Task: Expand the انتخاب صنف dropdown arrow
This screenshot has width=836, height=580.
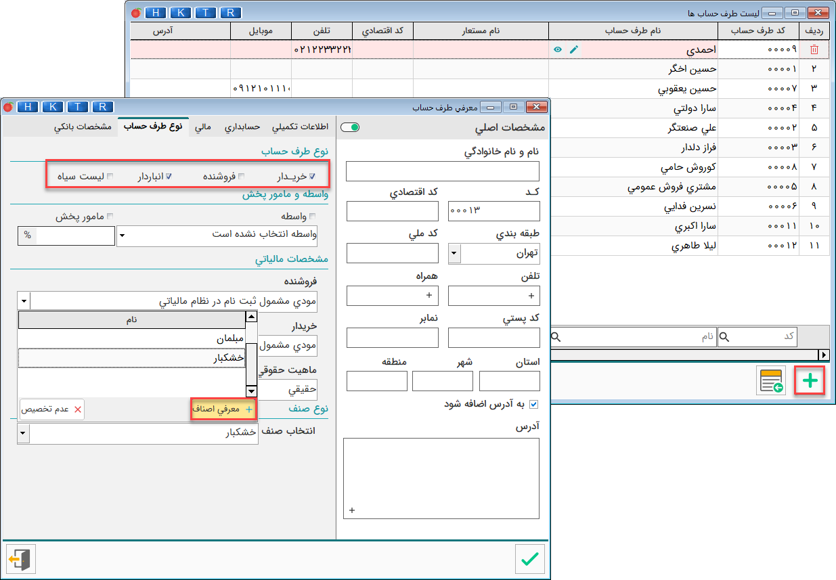Action: pyautogui.click(x=24, y=434)
